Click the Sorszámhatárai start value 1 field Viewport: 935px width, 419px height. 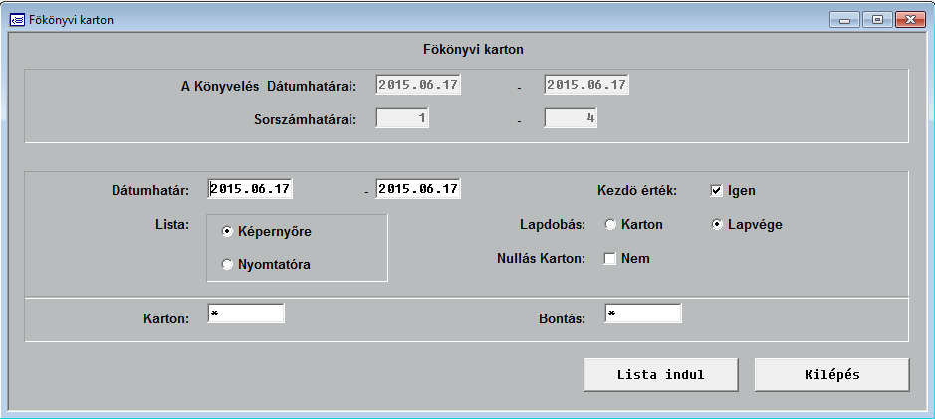[x=402, y=118]
